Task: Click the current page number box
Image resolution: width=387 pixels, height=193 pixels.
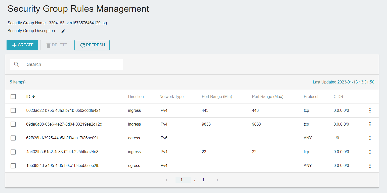Action: click(x=183, y=180)
